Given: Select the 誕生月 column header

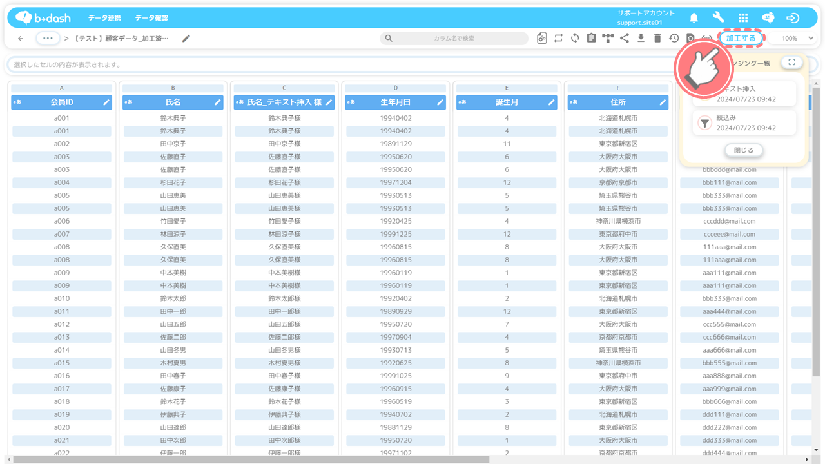Looking at the screenshot, I should (507, 102).
